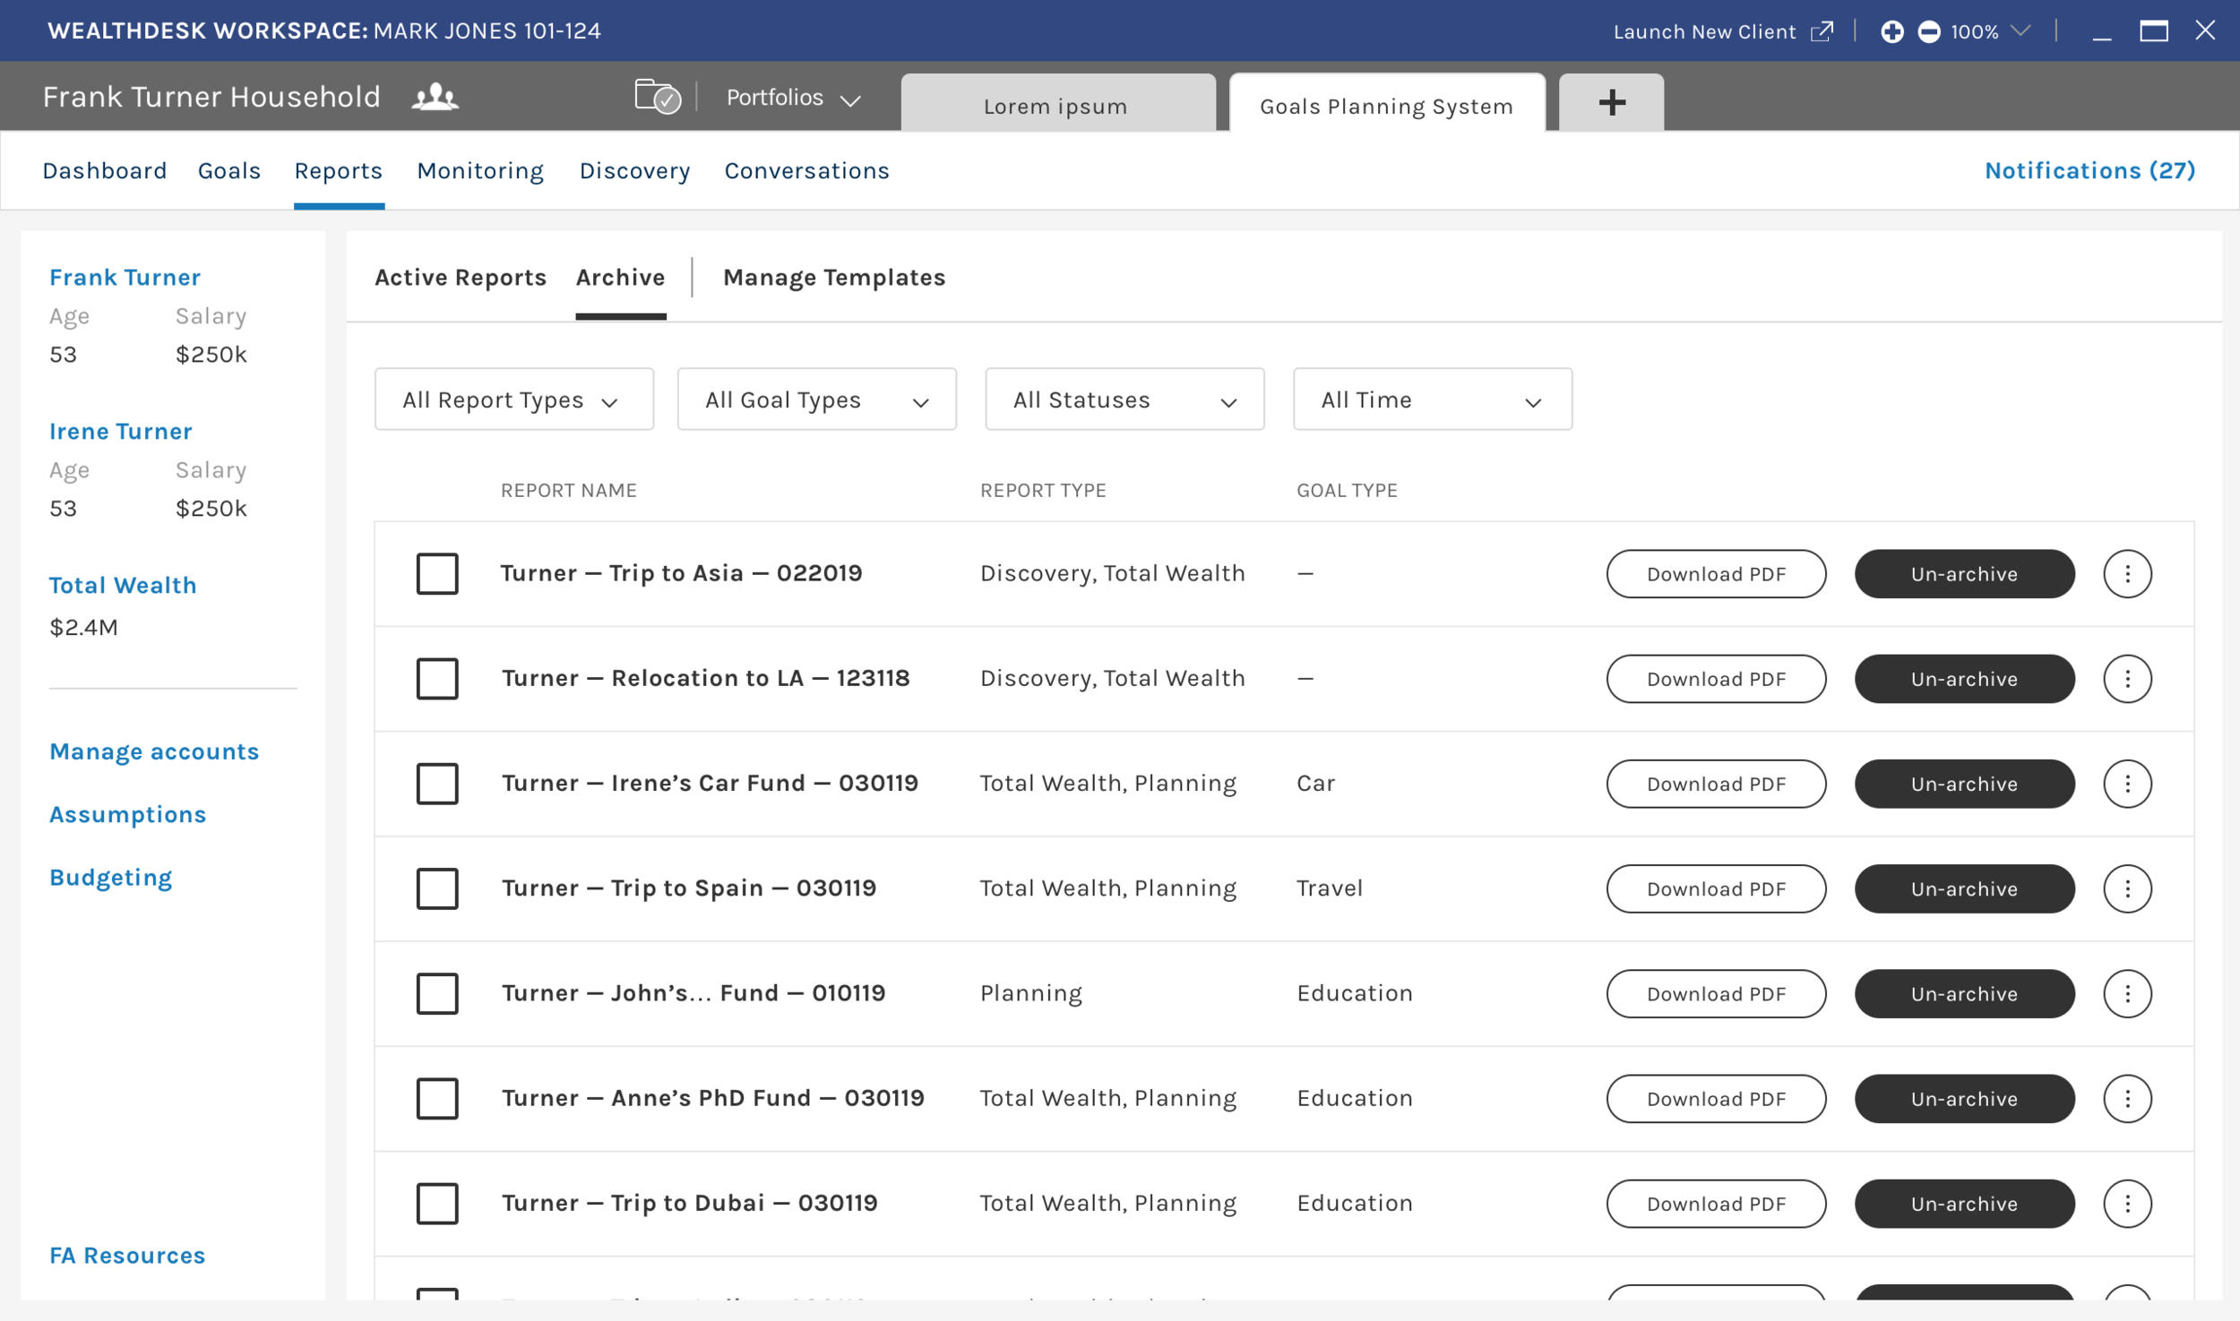Click the household members group icon
The width and height of the screenshot is (2240, 1321).
(x=435, y=97)
